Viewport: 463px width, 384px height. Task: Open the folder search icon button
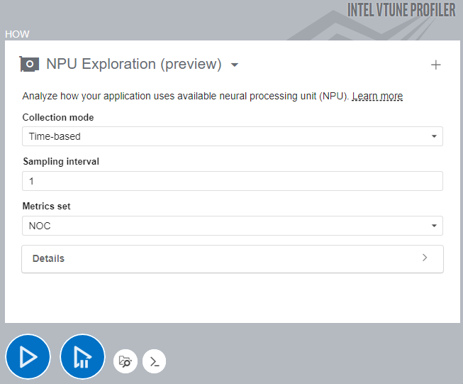pos(125,361)
